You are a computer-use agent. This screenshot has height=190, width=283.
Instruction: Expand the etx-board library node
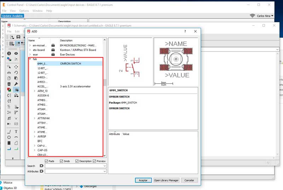point(30,50)
